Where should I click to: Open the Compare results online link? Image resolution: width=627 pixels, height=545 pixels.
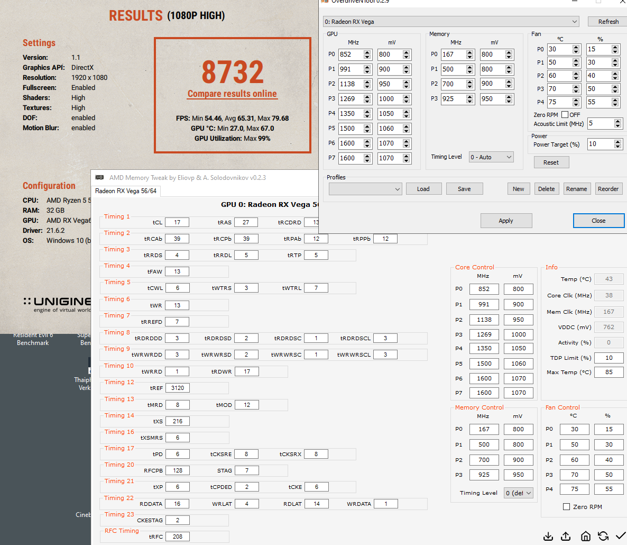point(232,94)
